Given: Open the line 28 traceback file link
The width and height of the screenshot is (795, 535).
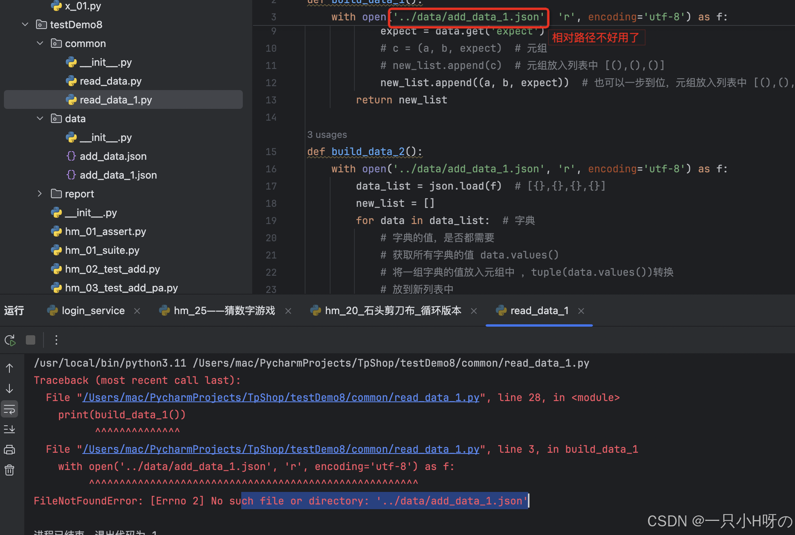Looking at the screenshot, I should (280, 397).
